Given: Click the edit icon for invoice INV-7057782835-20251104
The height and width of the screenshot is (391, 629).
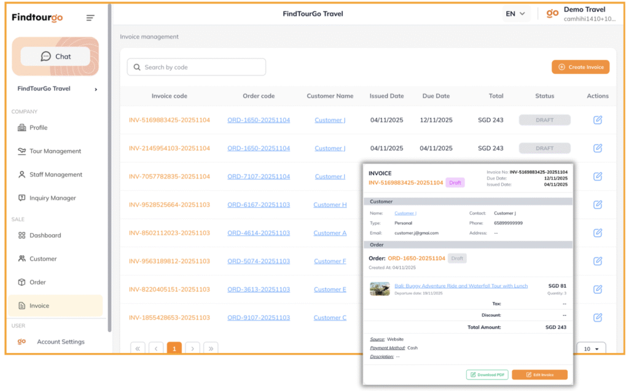Looking at the screenshot, I should (x=597, y=176).
